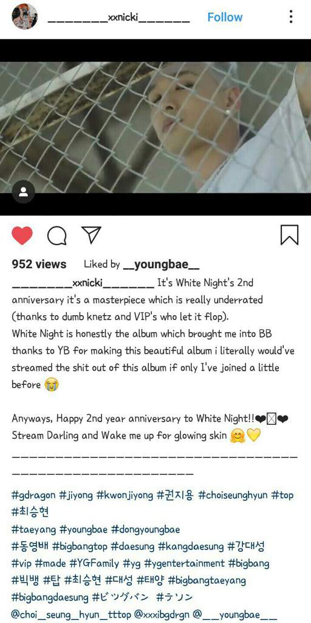Visit @xxxibgdrgn mention
The width and height of the screenshot is (311, 623).
(167, 614)
